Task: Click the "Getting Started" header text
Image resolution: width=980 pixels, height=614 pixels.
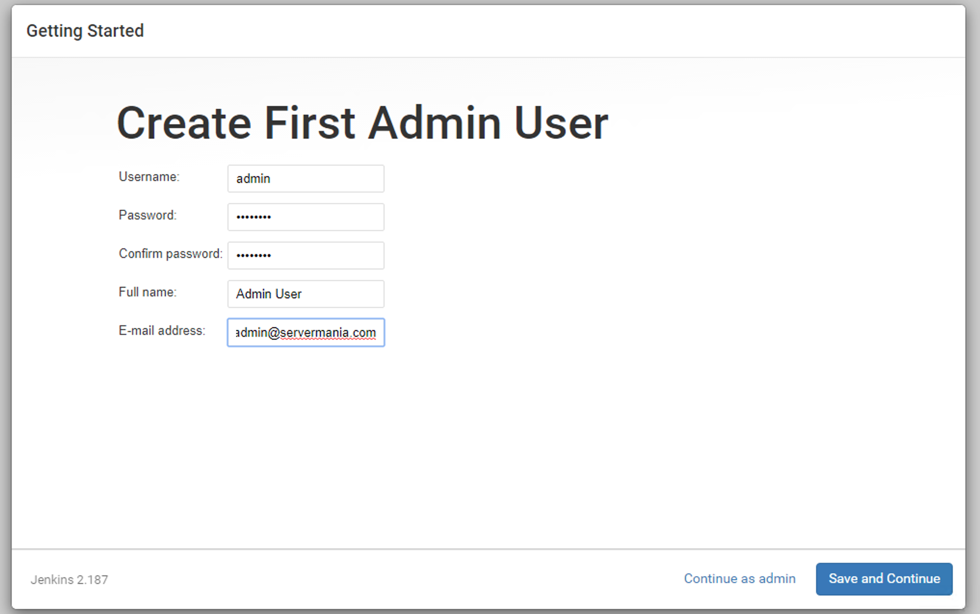Action: [x=85, y=31]
